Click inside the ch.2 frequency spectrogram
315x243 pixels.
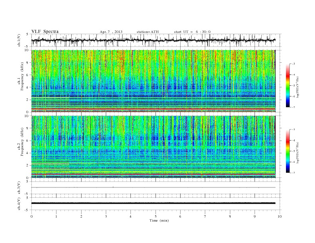153,147
